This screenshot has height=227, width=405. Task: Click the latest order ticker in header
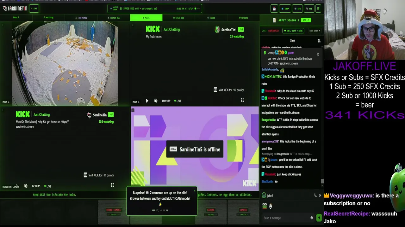pyautogui.click(x=154, y=9)
